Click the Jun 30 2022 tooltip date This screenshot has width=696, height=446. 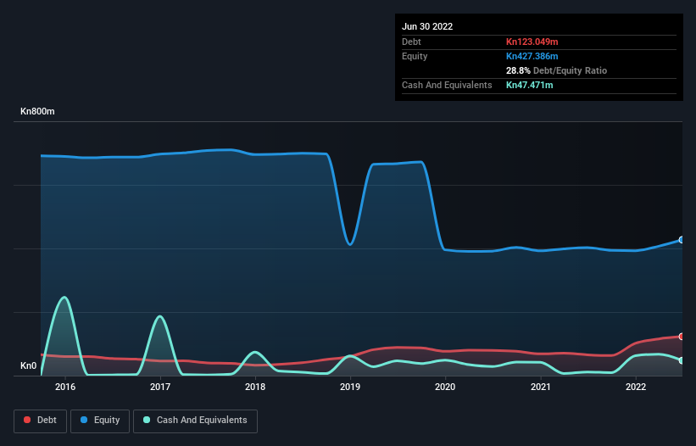pos(427,26)
